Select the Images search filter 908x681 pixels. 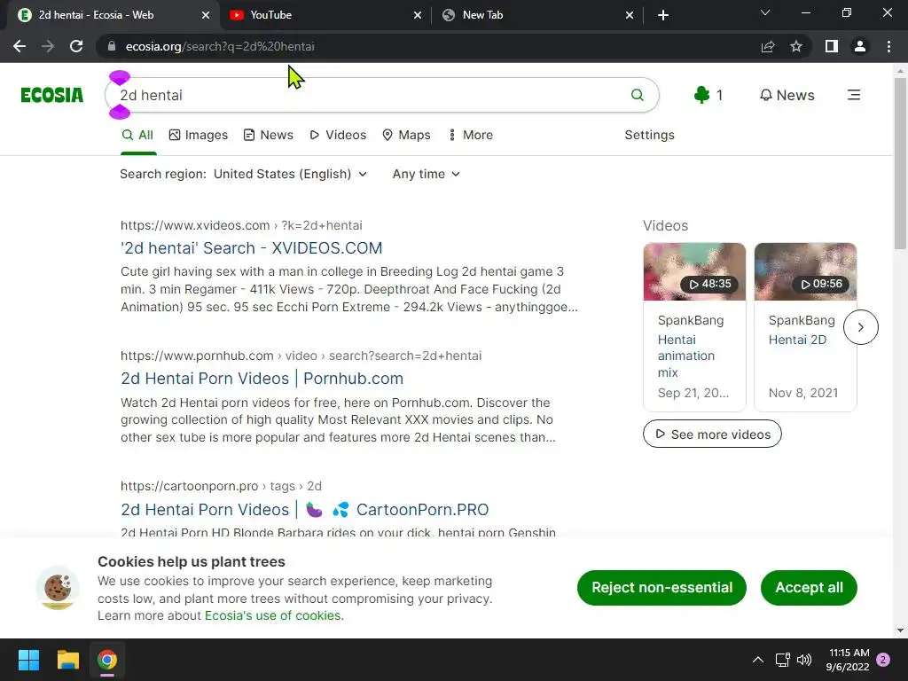198,135
